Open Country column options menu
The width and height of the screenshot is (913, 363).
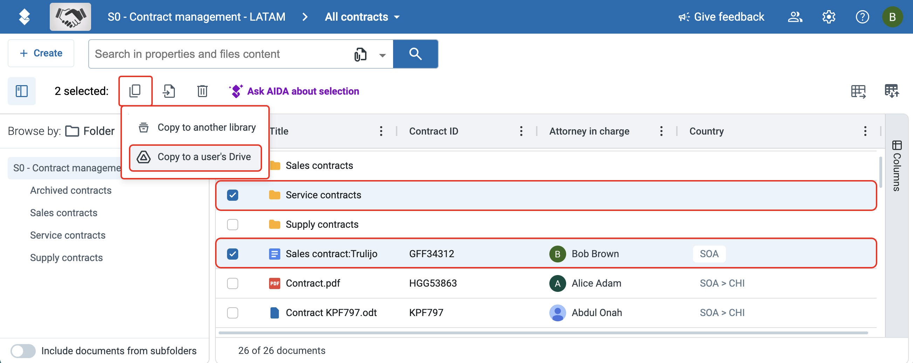coord(865,131)
